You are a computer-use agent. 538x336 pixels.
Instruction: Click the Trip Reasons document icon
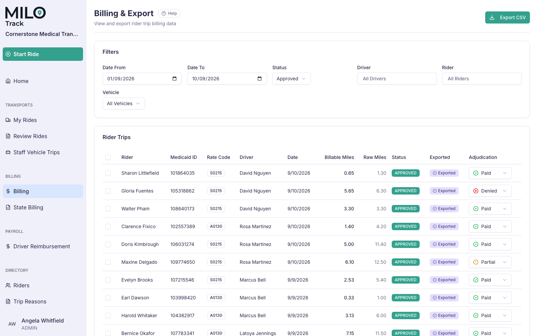pos(8,301)
